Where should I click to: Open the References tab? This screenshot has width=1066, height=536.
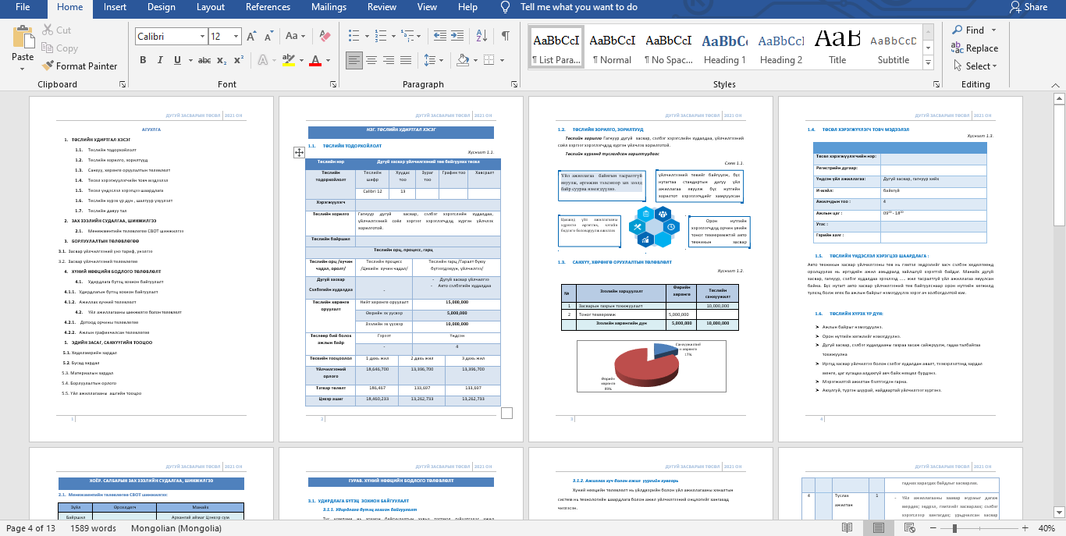(268, 7)
